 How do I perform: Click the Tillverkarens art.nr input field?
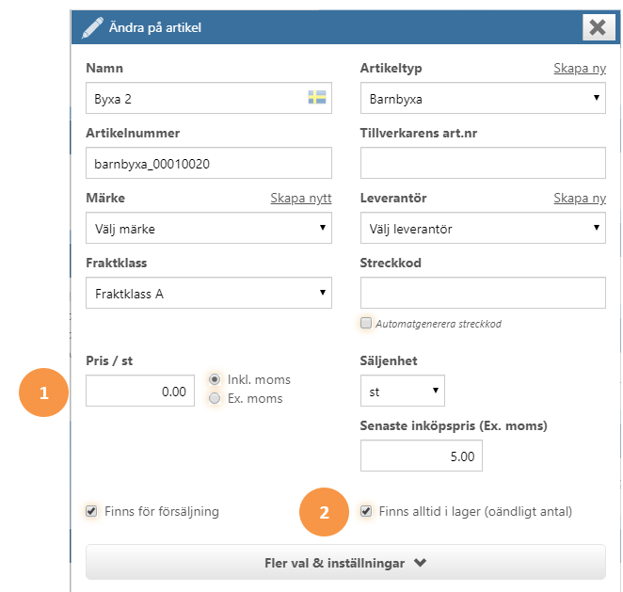click(x=483, y=163)
